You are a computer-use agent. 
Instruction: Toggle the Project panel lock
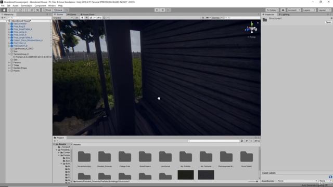(x=255, y=138)
